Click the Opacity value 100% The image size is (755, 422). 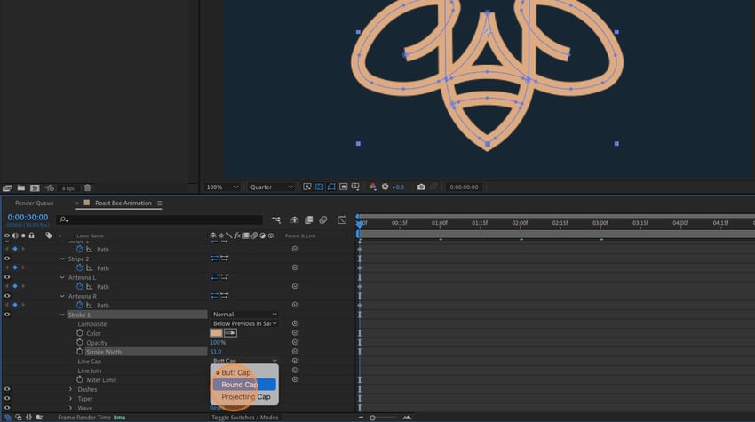(218, 343)
